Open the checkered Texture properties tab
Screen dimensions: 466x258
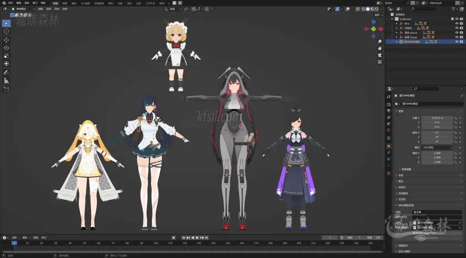click(x=389, y=173)
